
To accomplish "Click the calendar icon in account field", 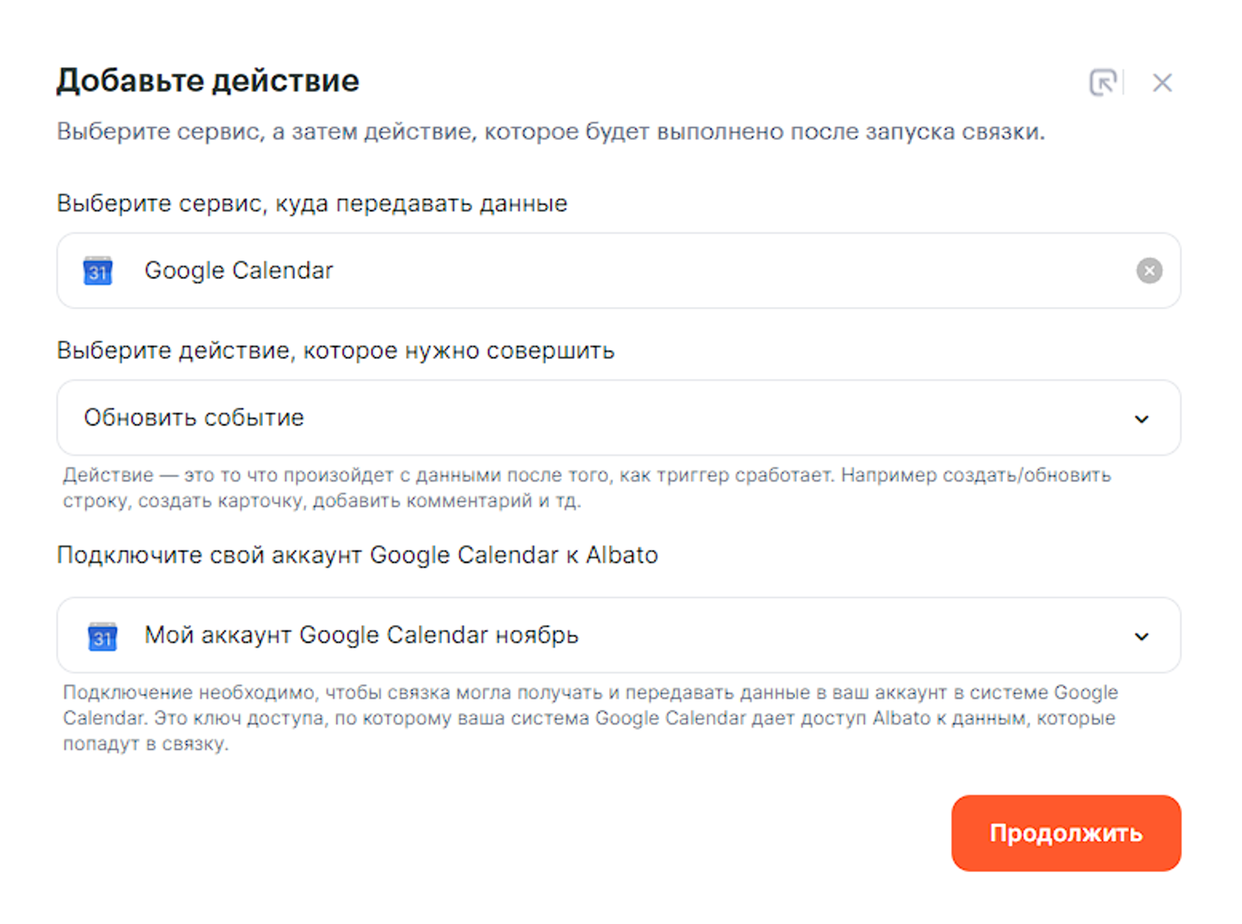I will tap(102, 636).
